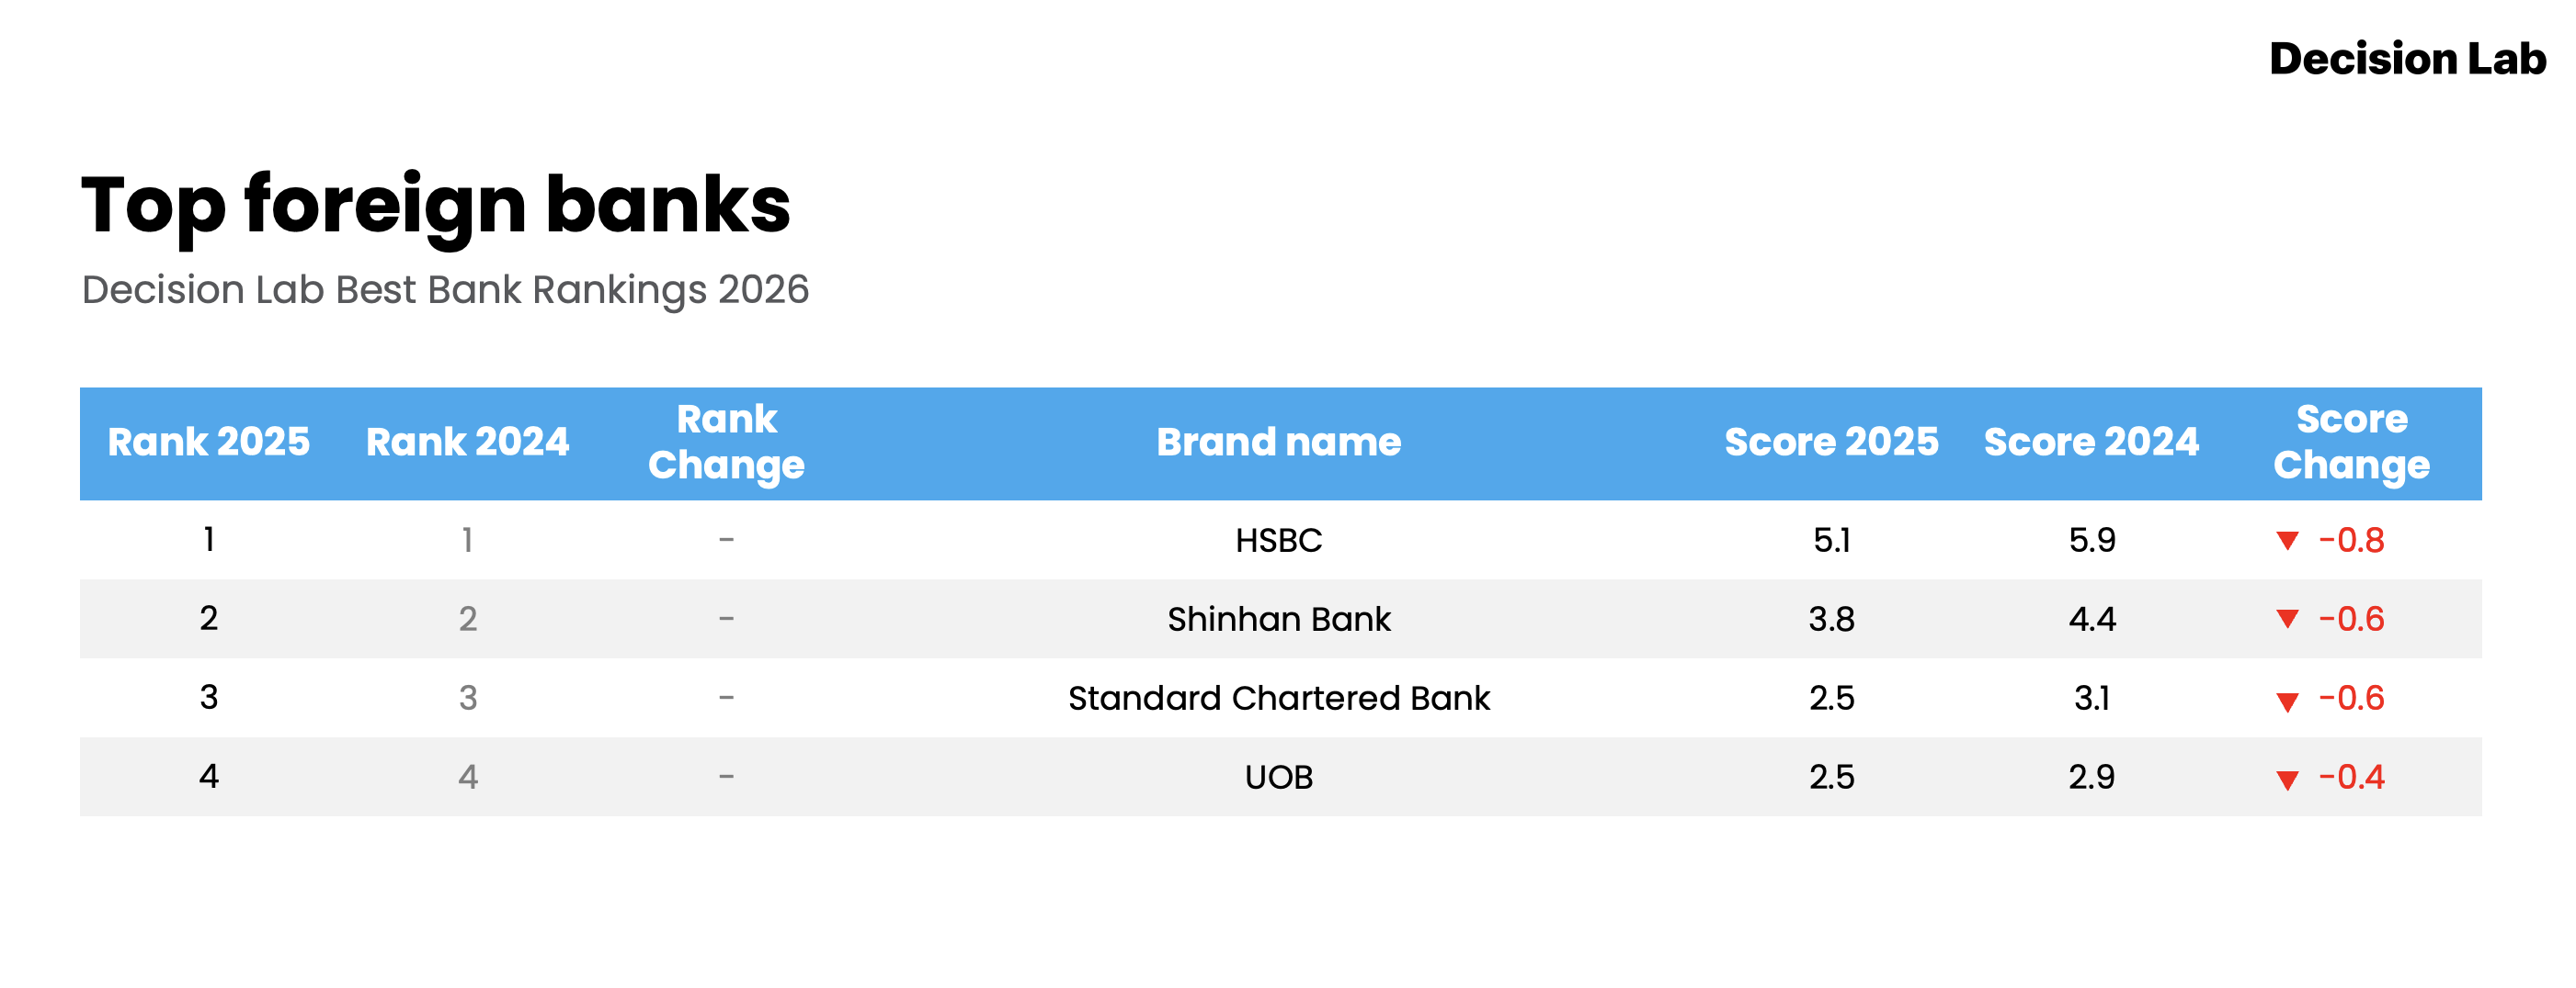Select the Rank 2024 column header

467,443
